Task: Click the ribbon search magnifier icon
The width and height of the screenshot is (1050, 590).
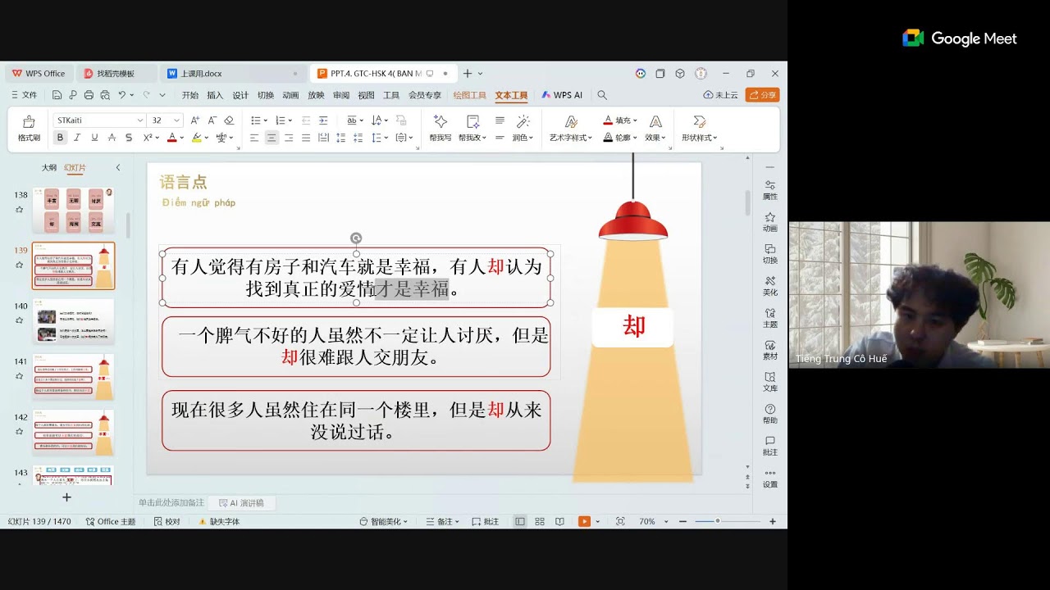Action: point(602,95)
